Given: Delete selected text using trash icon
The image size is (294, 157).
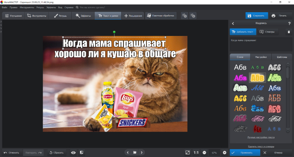Looking at the screenshot, I should pos(289,32).
